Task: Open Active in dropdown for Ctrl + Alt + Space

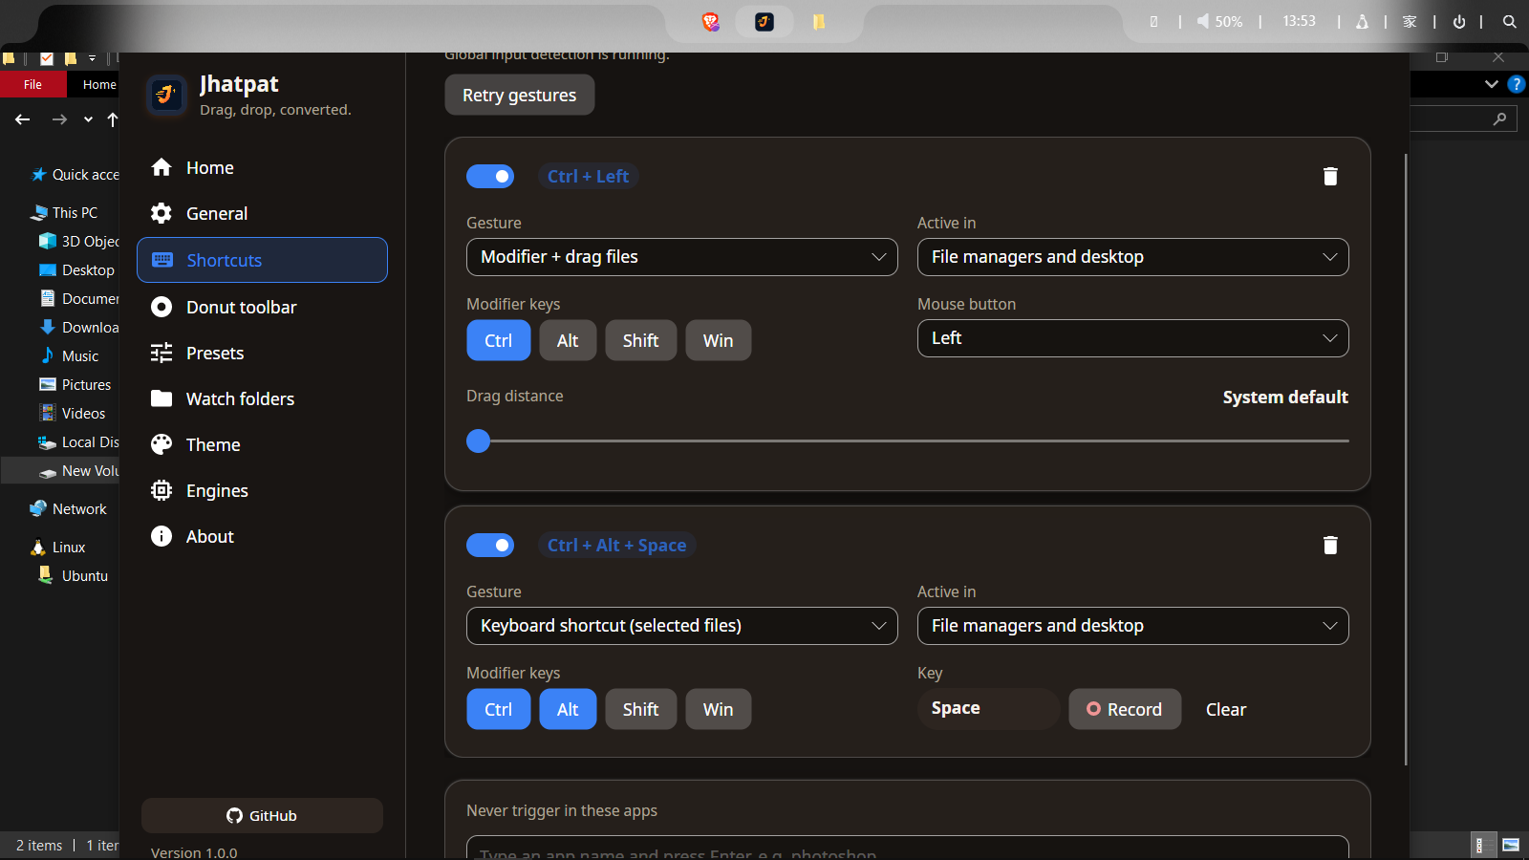Action: pyautogui.click(x=1133, y=626)
